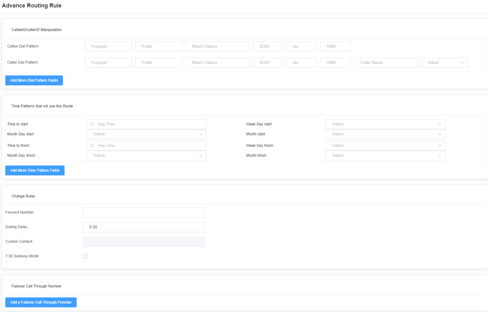Expand the Month Day finish dropdown
This screenshot has width=488, height=312.
pos(146,156)
